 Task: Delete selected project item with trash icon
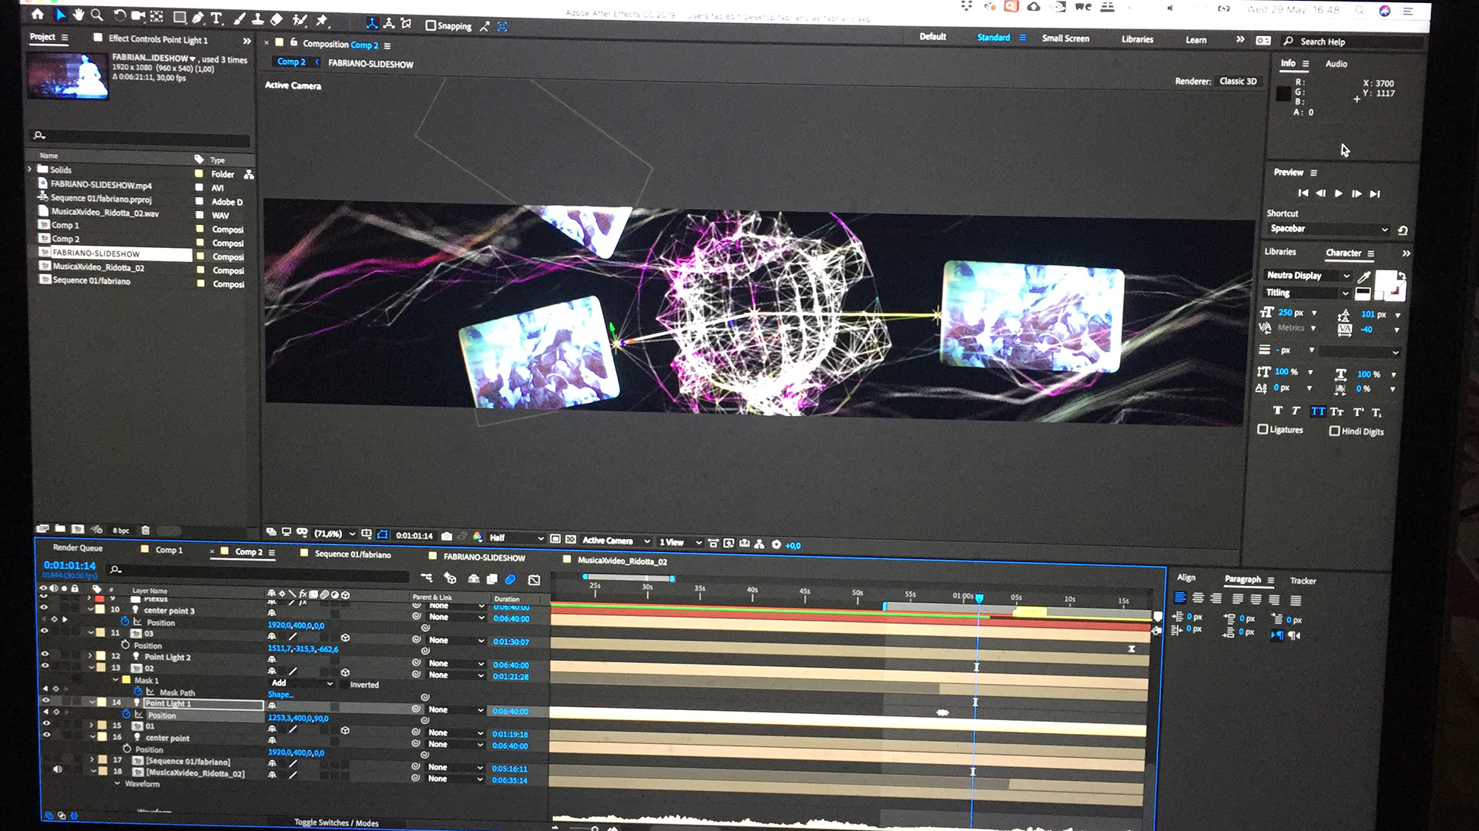click(x=146, y=530)
